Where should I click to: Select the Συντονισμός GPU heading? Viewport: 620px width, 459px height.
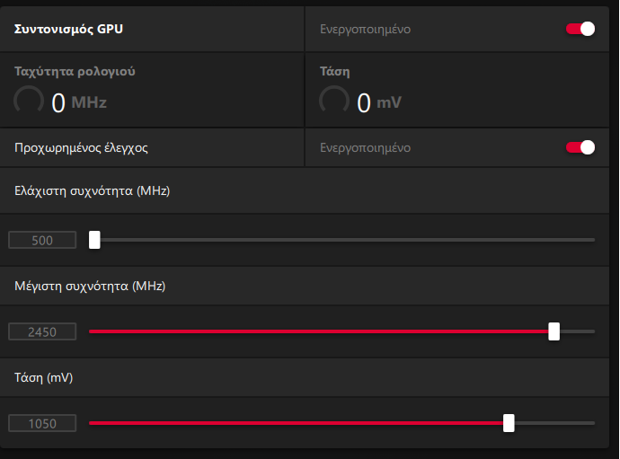[x=68, y=29]
